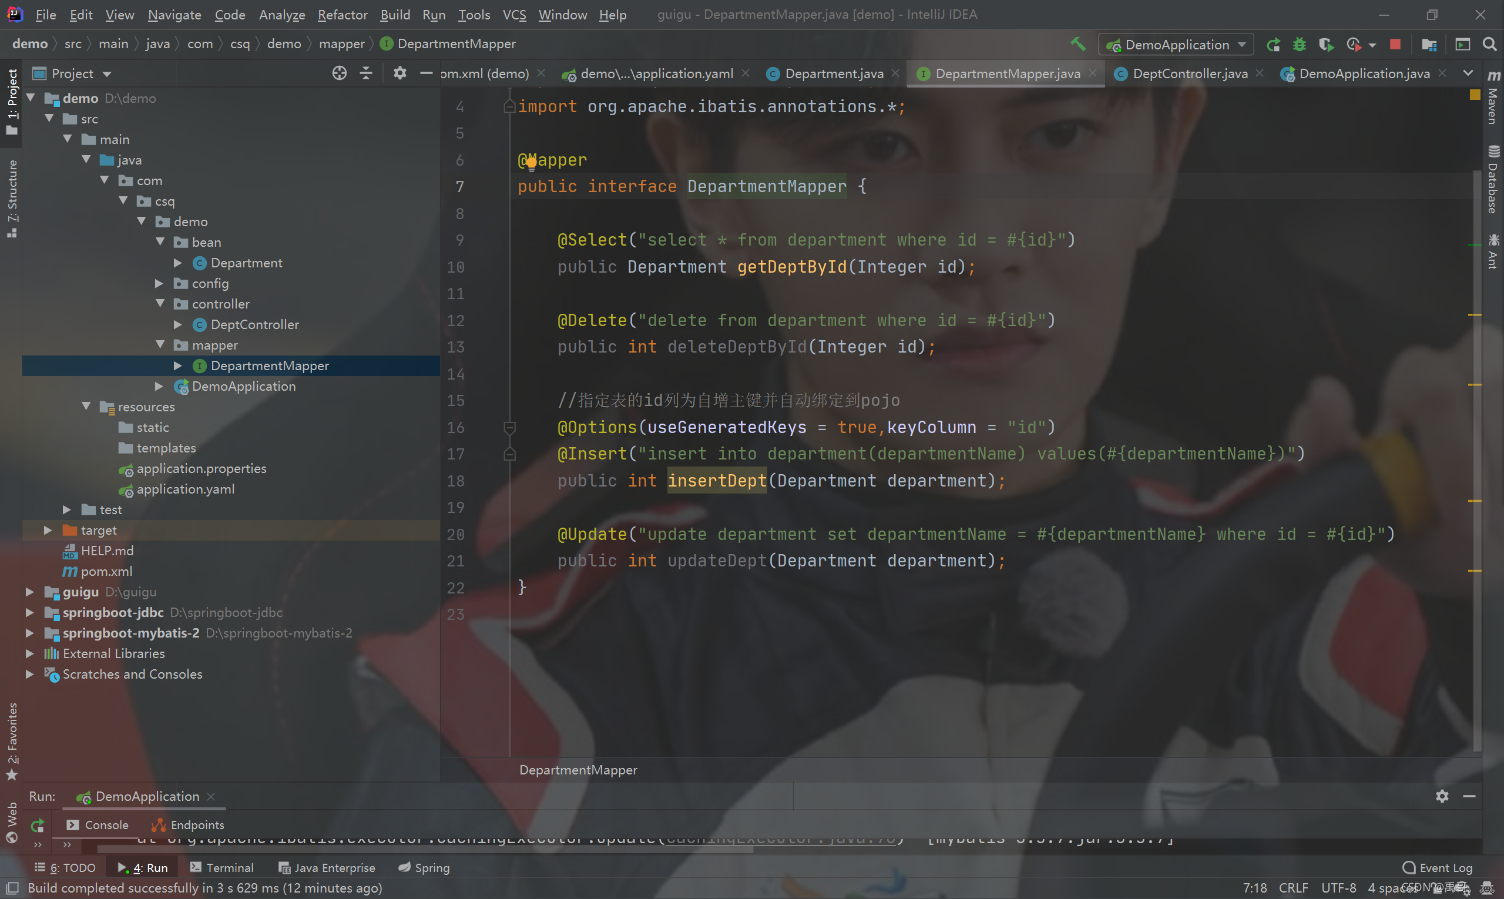The height and width of the screenshot is (899, 1504).
Task: Hide the Project panel with the minimize icon
Action: click(x=427, y=73)
